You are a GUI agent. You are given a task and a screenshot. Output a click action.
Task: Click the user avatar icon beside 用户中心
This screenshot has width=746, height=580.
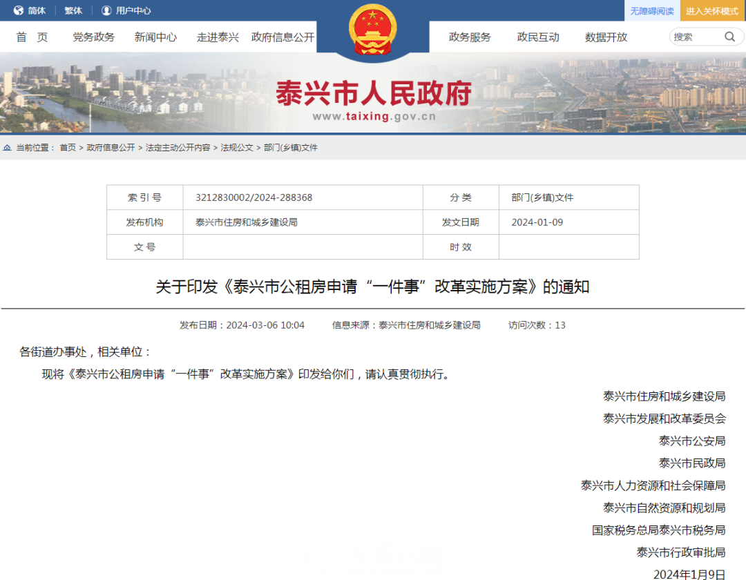tap(106, 10)
